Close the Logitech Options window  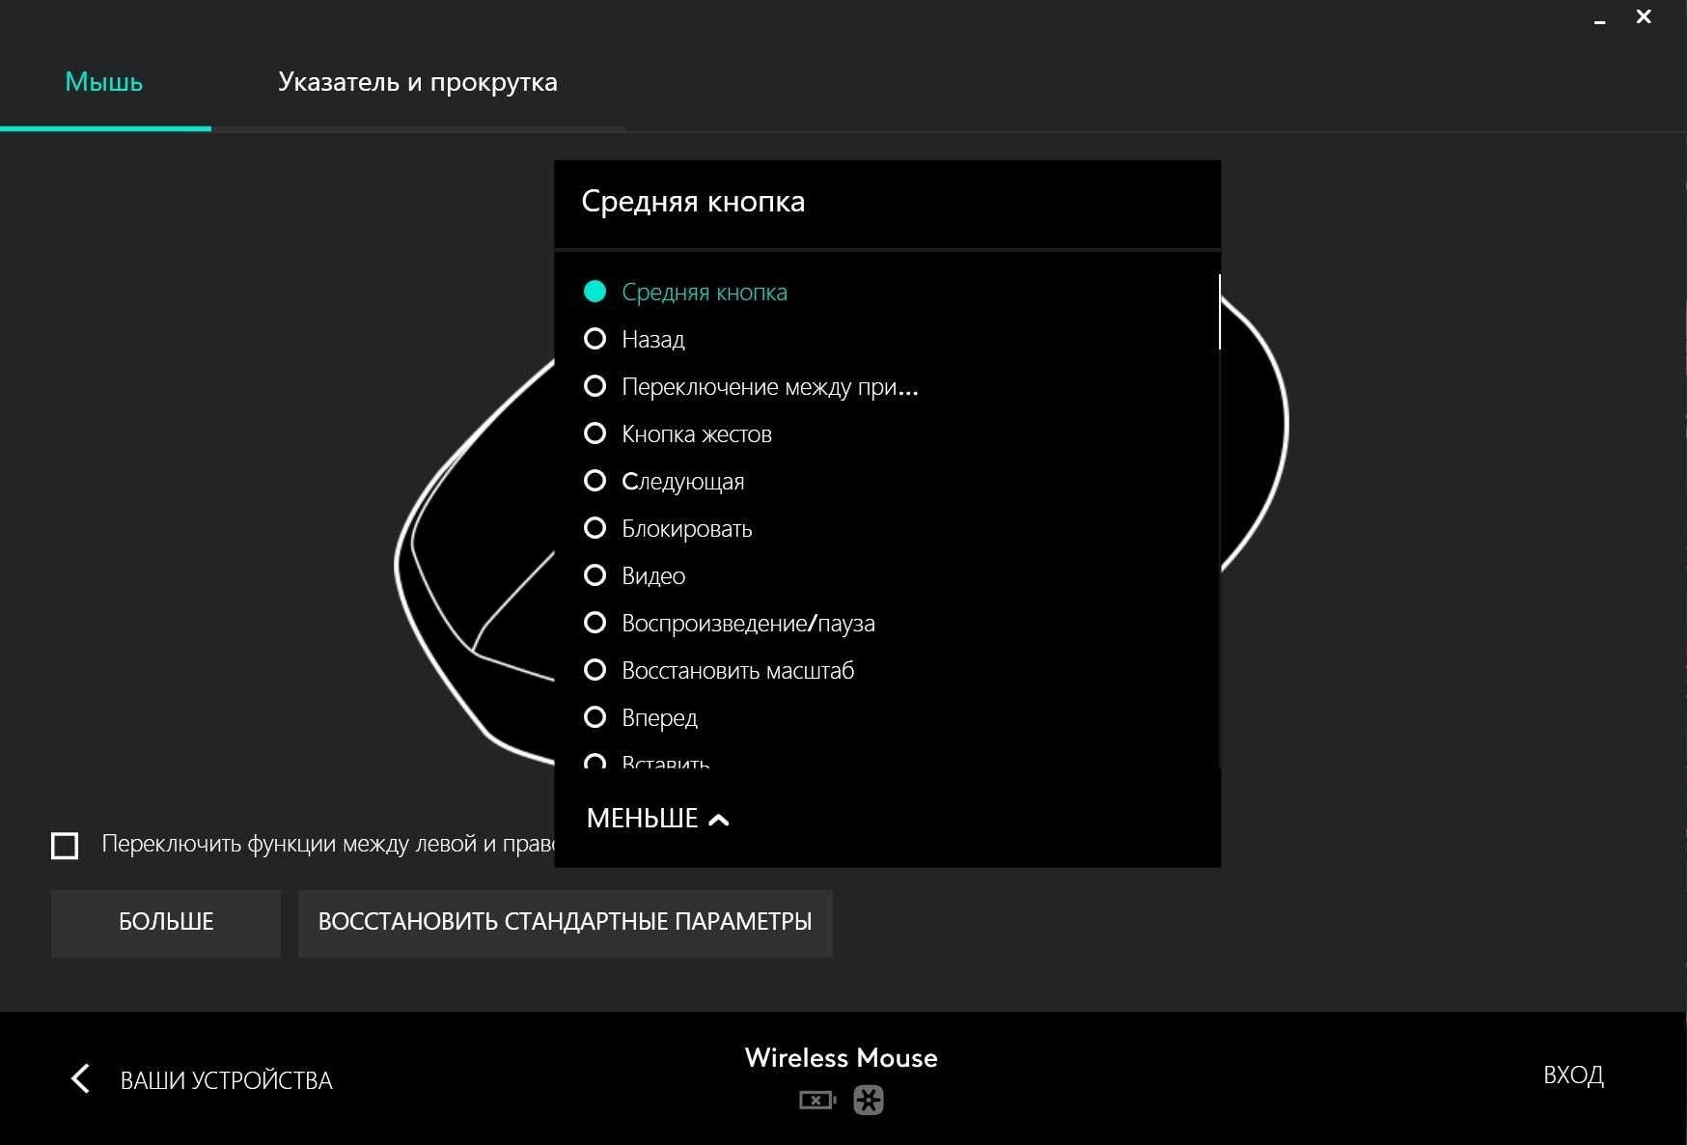point(1644,16)
